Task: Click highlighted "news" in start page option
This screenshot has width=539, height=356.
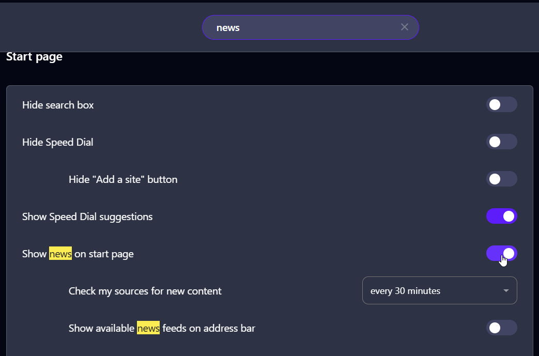Action: click(60, 254)
